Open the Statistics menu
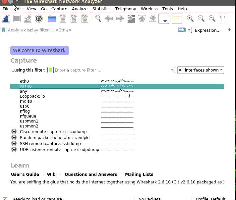Image resolution: width=236 pixels, height=200 pixels. (101, 9)
